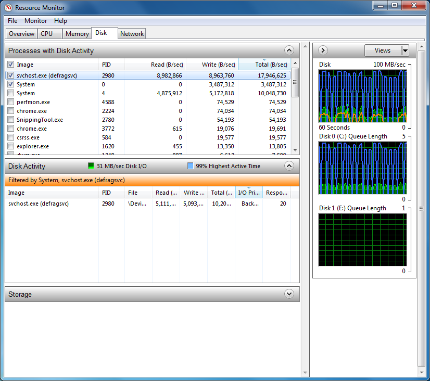The width and height of the screenshot is (430, 381).
Task: Open the Monitor menu
Action: click(35, 21)
